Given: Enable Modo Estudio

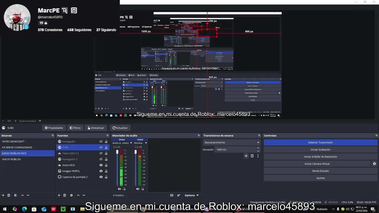Looking at the screenshot, I should 320,171.
